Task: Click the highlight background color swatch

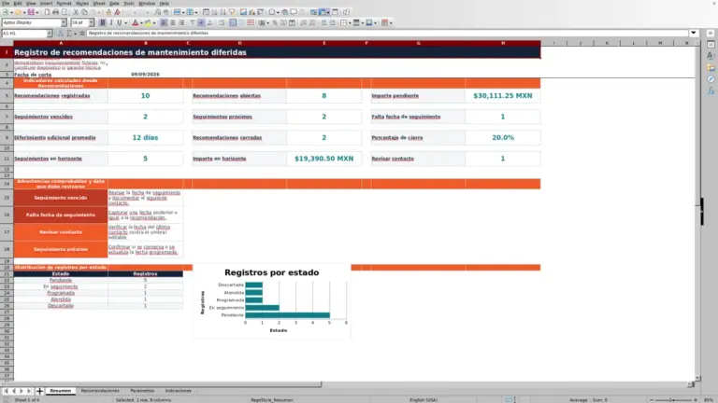Action: (148, 22)
